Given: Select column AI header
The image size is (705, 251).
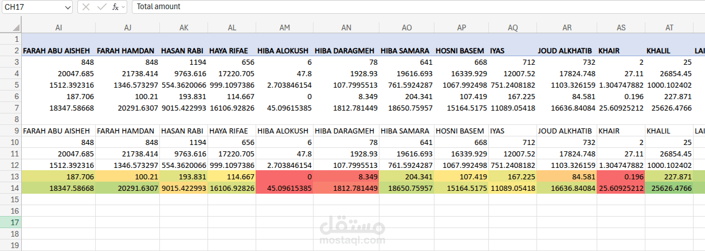Looking at the screenshot, I should click(58, 28).
